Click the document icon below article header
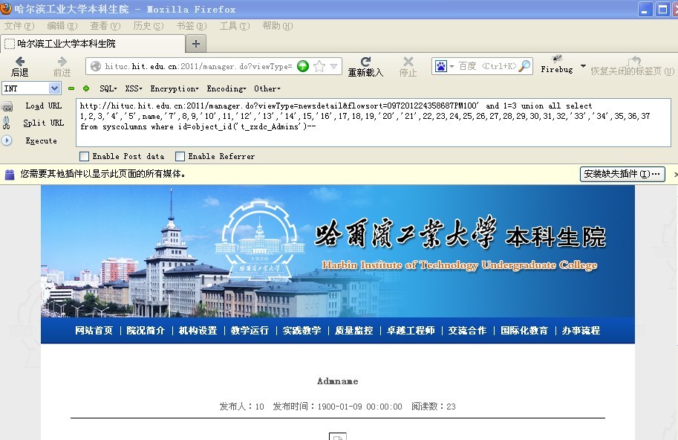This screenshot has height=440, width=678. point(338,436)
